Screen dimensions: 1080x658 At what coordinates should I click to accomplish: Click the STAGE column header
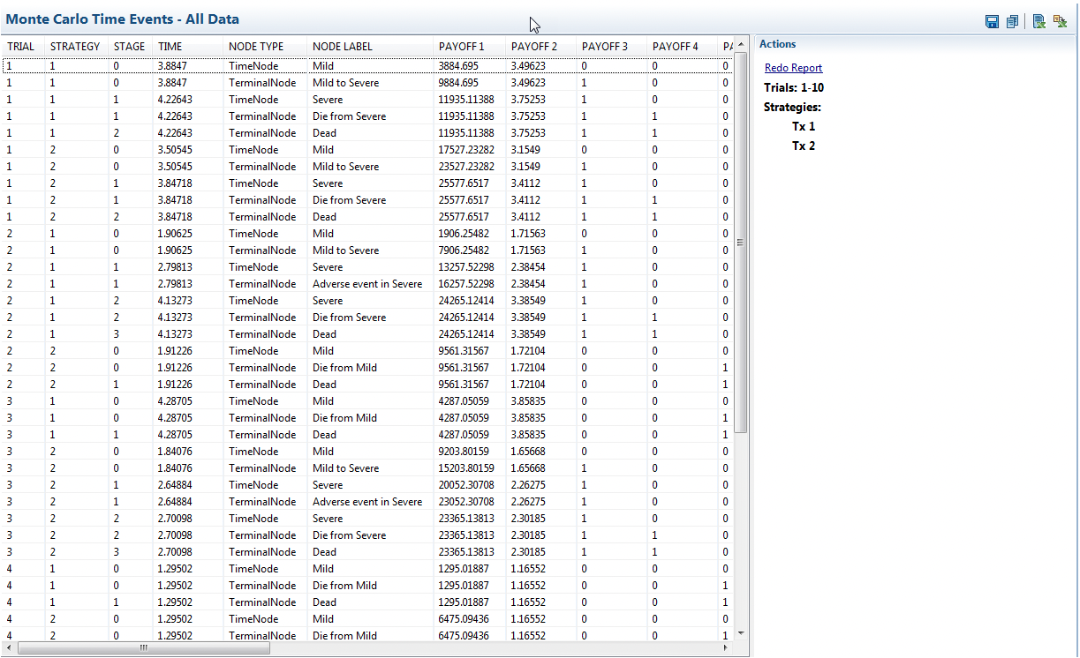click(130, 46)
